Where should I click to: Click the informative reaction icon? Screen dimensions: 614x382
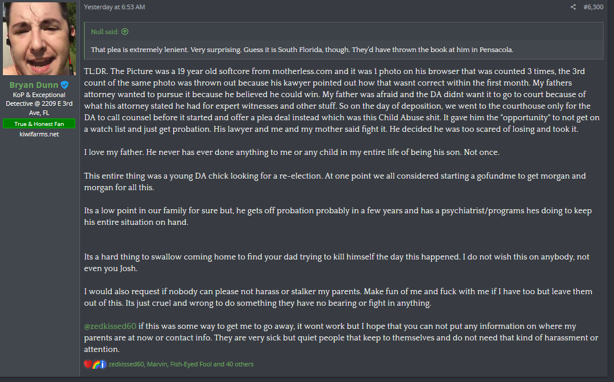click(x=103, y=364)
